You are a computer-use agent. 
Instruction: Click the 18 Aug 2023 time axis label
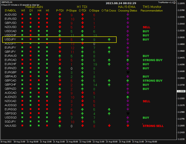(6, 142)
